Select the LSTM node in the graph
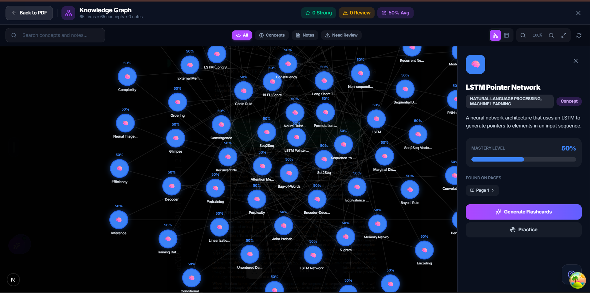The image size is (590, 293). point(376,119)
